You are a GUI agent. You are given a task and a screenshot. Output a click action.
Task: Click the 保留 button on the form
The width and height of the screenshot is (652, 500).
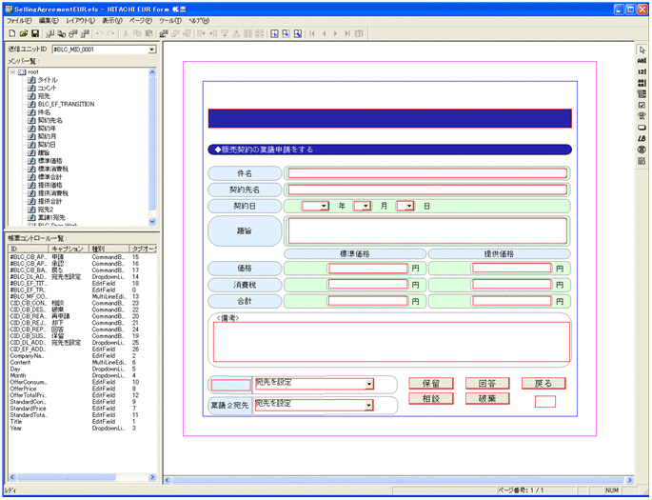click(431, 383)
